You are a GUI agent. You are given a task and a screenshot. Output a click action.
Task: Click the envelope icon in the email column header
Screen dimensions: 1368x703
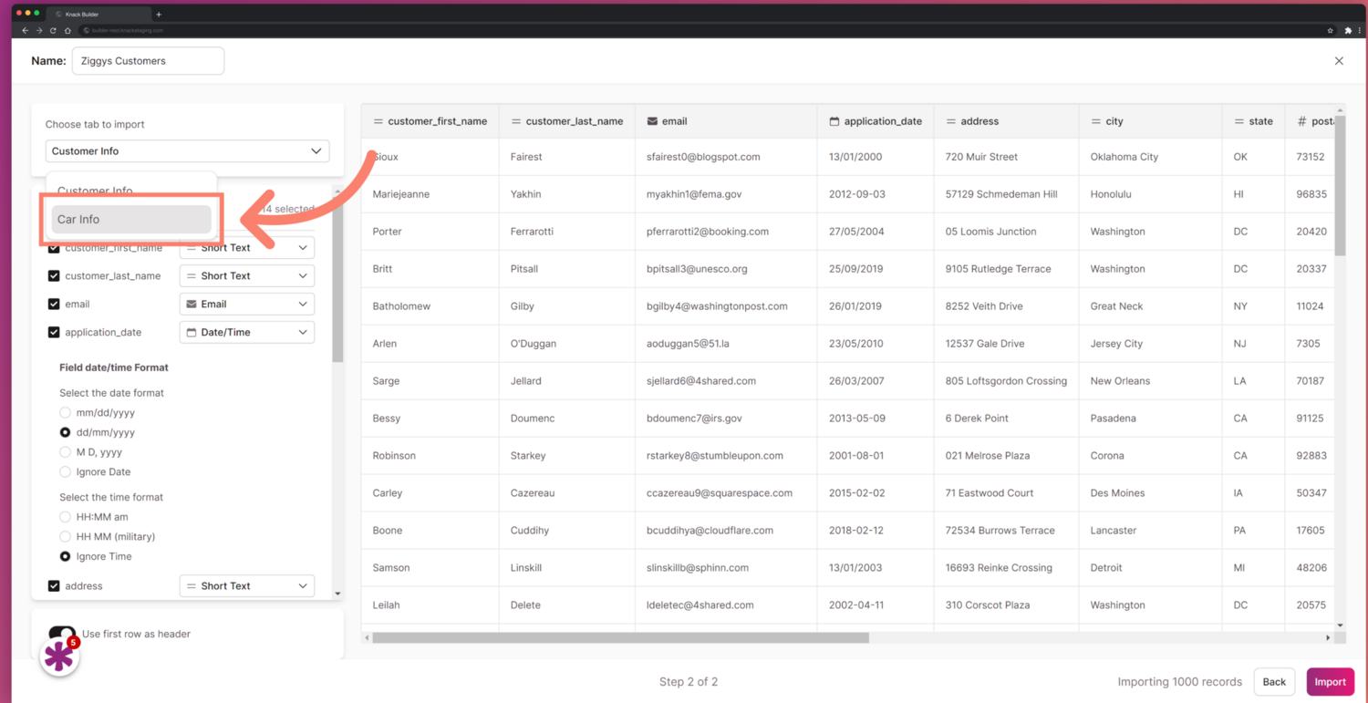(652, 121)
